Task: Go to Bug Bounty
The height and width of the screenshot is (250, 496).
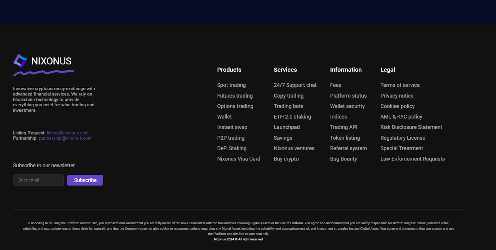Action: pos(343,159)
